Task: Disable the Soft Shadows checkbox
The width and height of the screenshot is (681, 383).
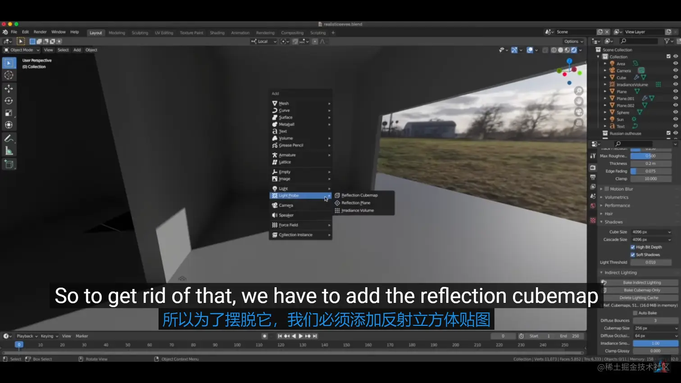Action: (634, 254)
